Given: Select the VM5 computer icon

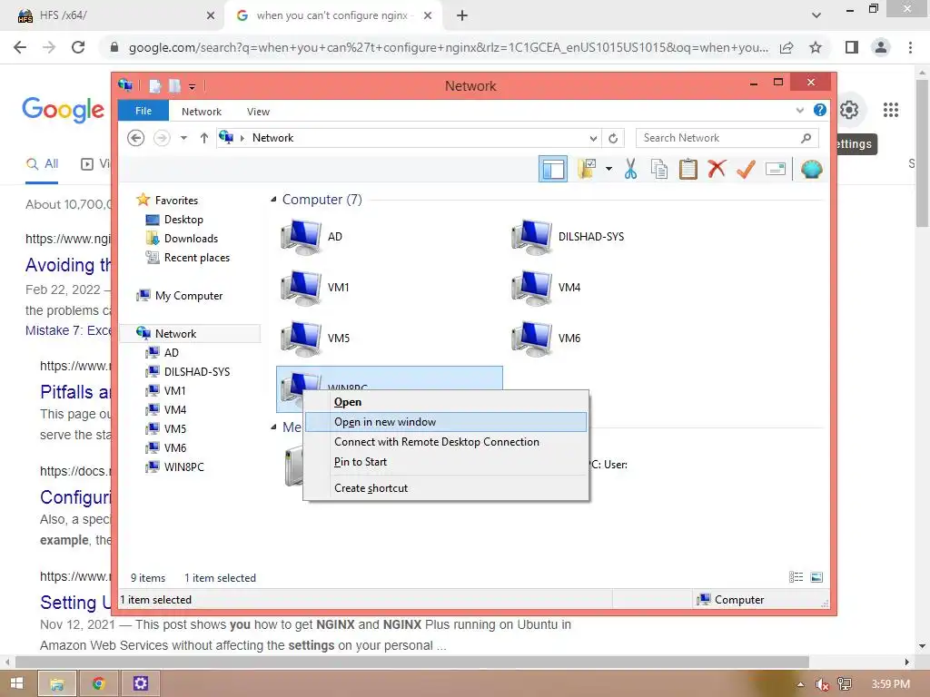Looking at the screenshot, I should point(302,339).
